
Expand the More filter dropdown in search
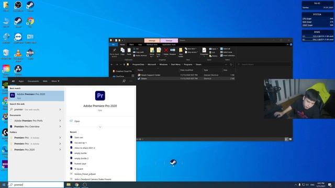pos(55,81)
